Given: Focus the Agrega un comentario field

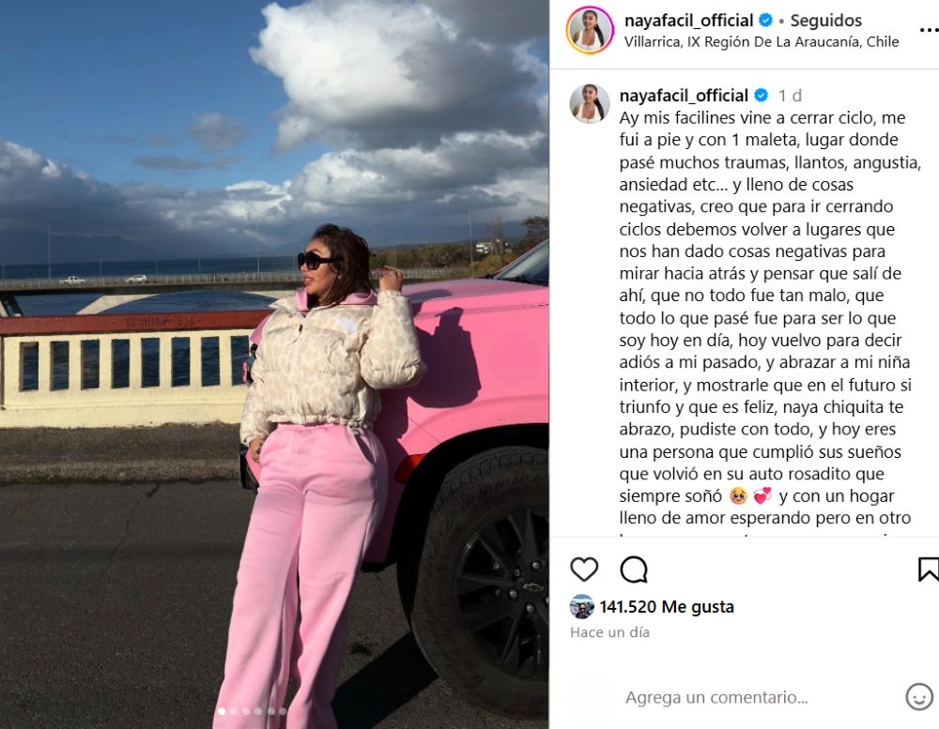Looking at the screenshot, I should (x=716, y=697).
